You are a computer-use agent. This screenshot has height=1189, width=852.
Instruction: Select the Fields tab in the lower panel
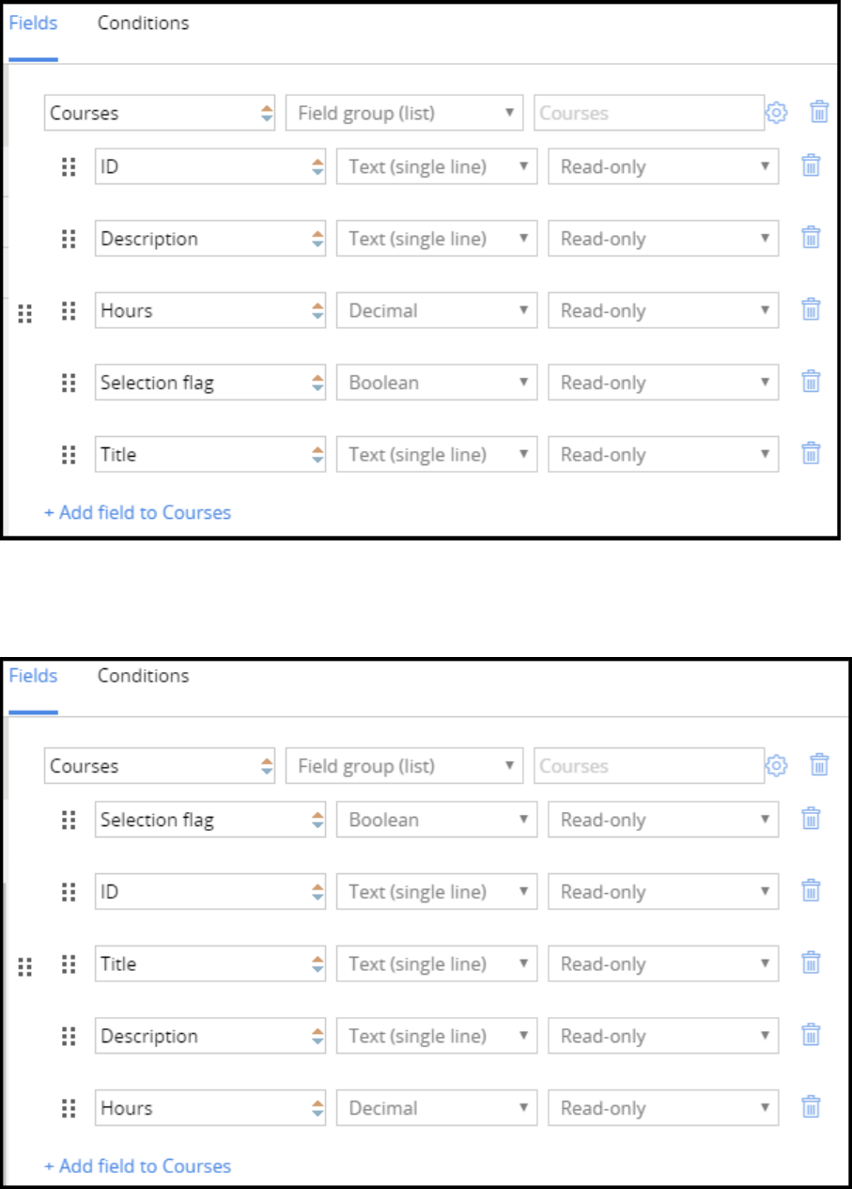[x=33, y=676]
